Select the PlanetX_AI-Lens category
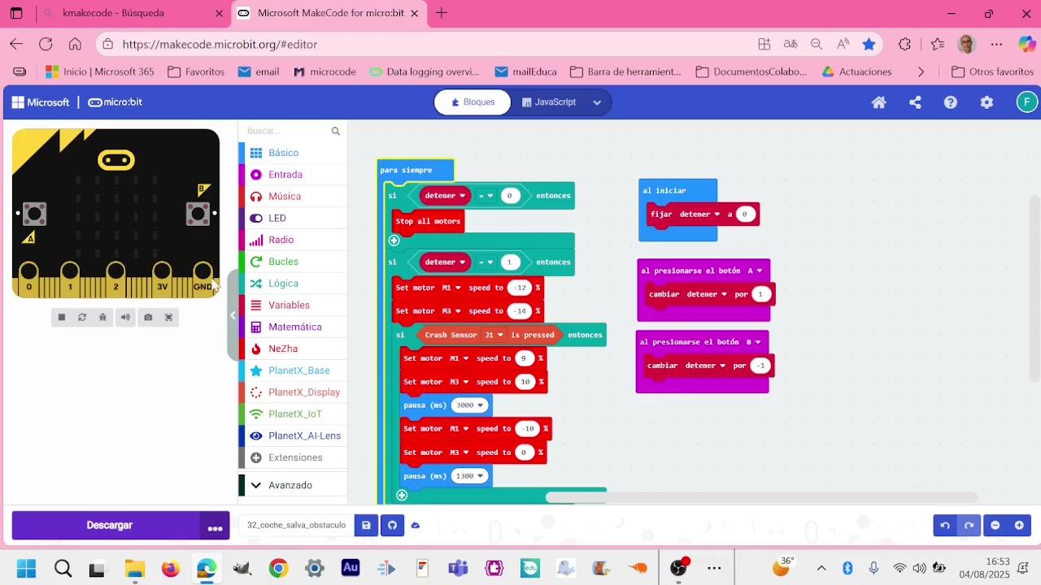The width and height of the screenshot is (1041, 585). point(293,436)
